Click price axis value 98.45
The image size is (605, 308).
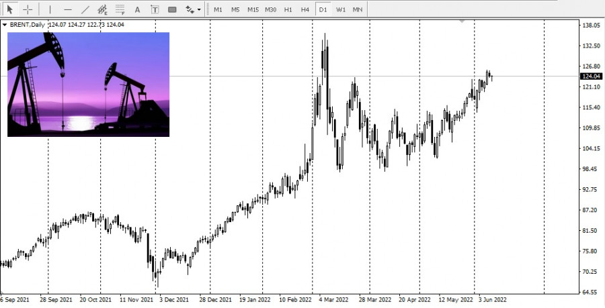[x=591, y=169]
